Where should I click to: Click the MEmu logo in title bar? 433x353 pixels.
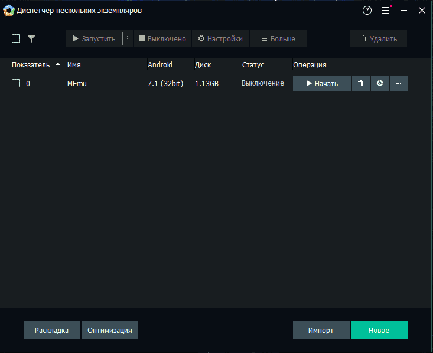(x=9, y=11)
